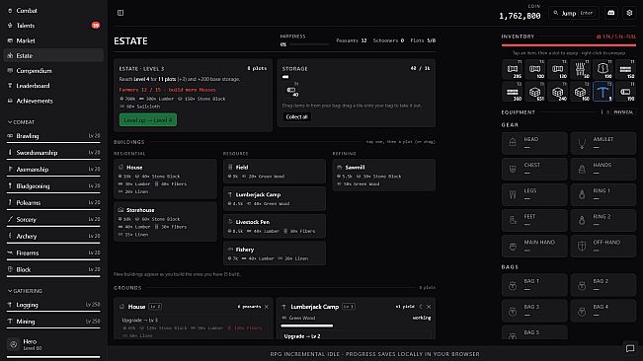Expand Lumberjack Camp Upgrade to Lv 2
Screen dimensions: 643x361
(356, 336)
